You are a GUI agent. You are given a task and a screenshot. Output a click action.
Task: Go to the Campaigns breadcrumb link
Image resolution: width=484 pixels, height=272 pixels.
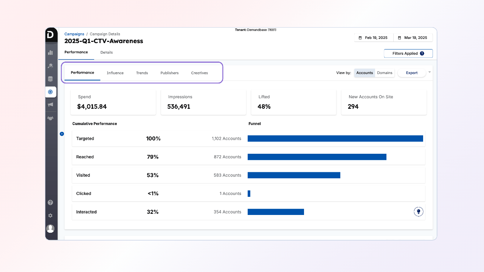74,34
